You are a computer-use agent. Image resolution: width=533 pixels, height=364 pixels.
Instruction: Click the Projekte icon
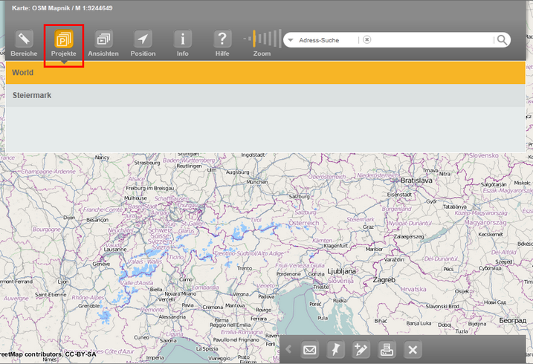coord(64,39)
